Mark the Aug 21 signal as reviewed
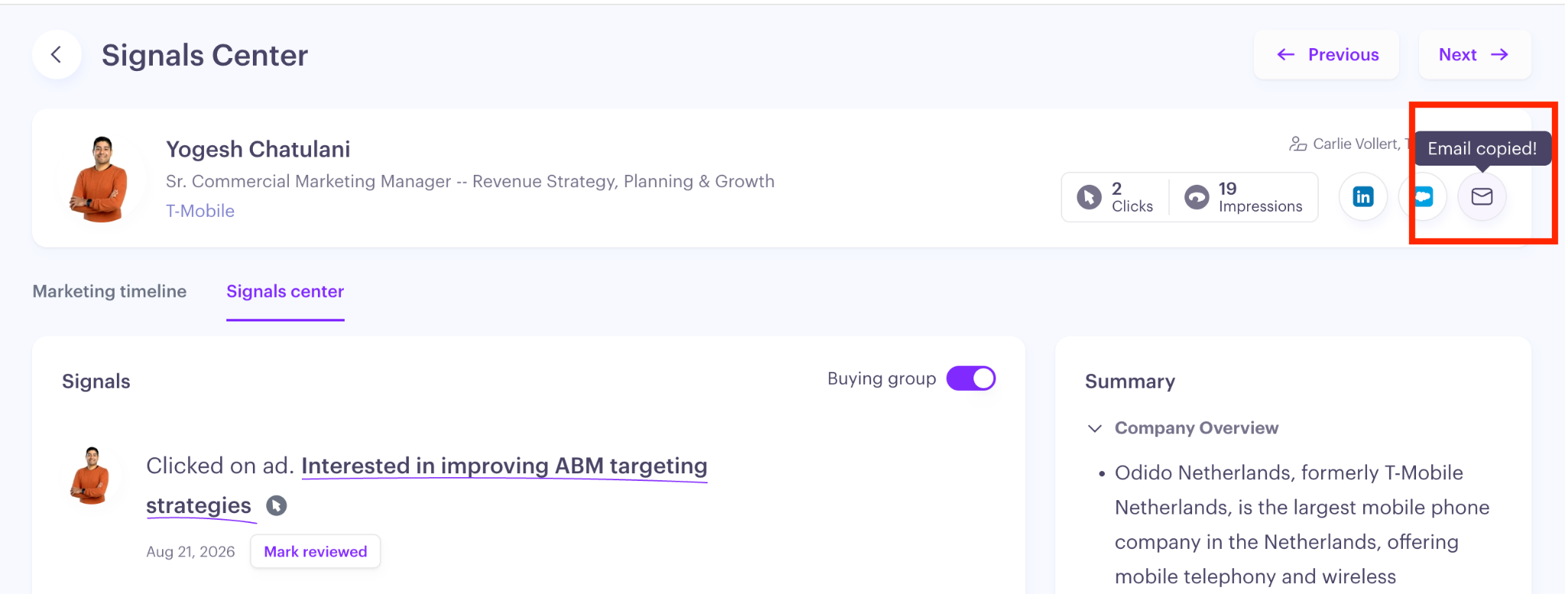This screenshot has width=1565, height=594. [x=316, y=551]
